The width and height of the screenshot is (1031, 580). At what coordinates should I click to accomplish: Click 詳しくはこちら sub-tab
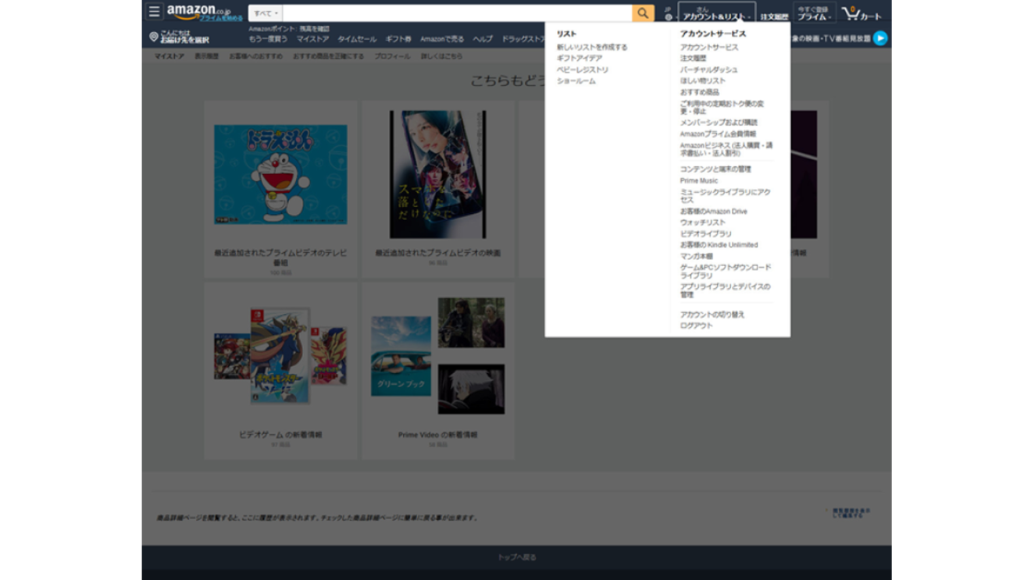[x=441, y=56]
